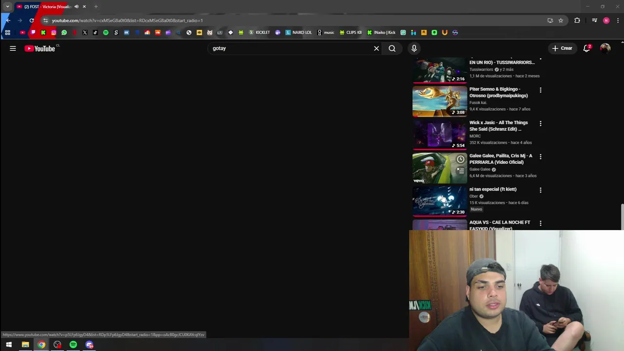Open options menu for Galee Galee video
Screen dimensions: 624x351
[x=540, y=156]
